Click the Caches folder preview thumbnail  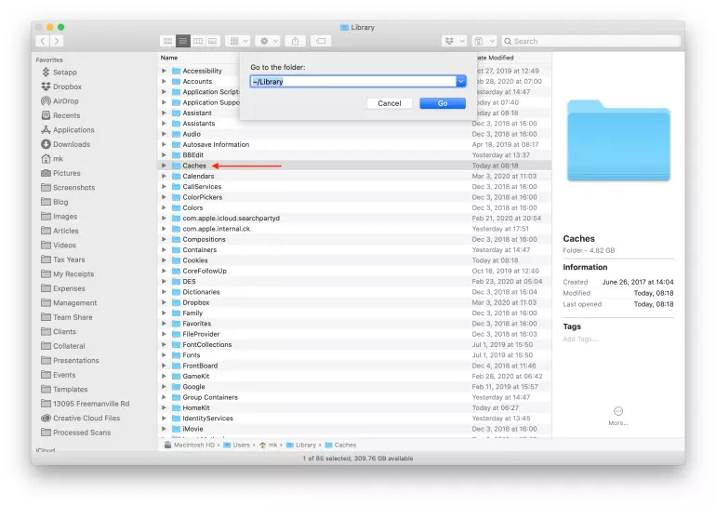coord(618,140)
